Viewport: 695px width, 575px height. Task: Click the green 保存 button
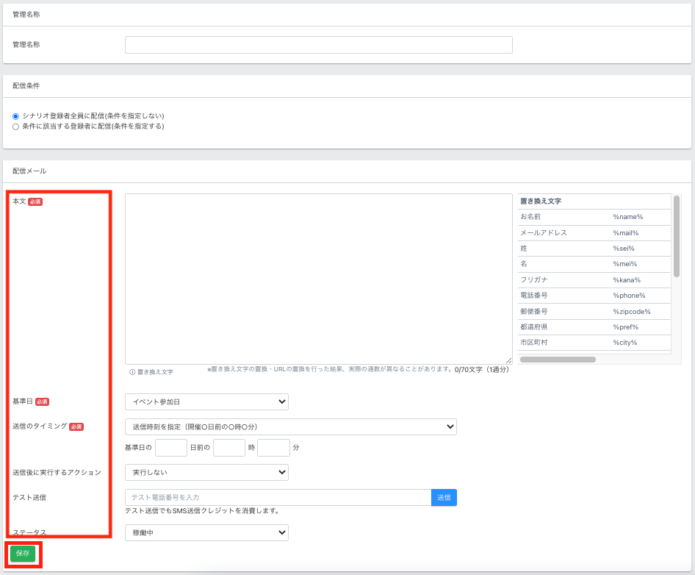point(23,554)
